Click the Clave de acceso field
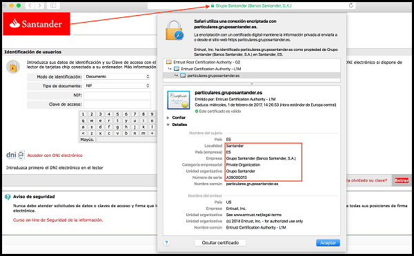The width and height of the screenshot is (414, 256). pyautogui.click(x=117, y=105)
